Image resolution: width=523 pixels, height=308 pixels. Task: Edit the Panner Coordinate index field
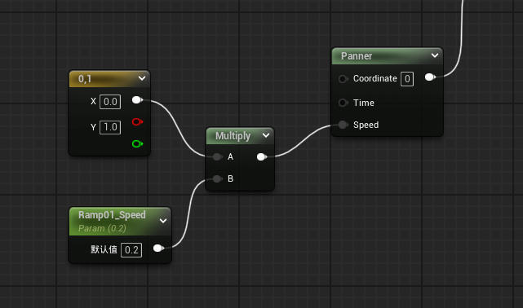[407, 79]
